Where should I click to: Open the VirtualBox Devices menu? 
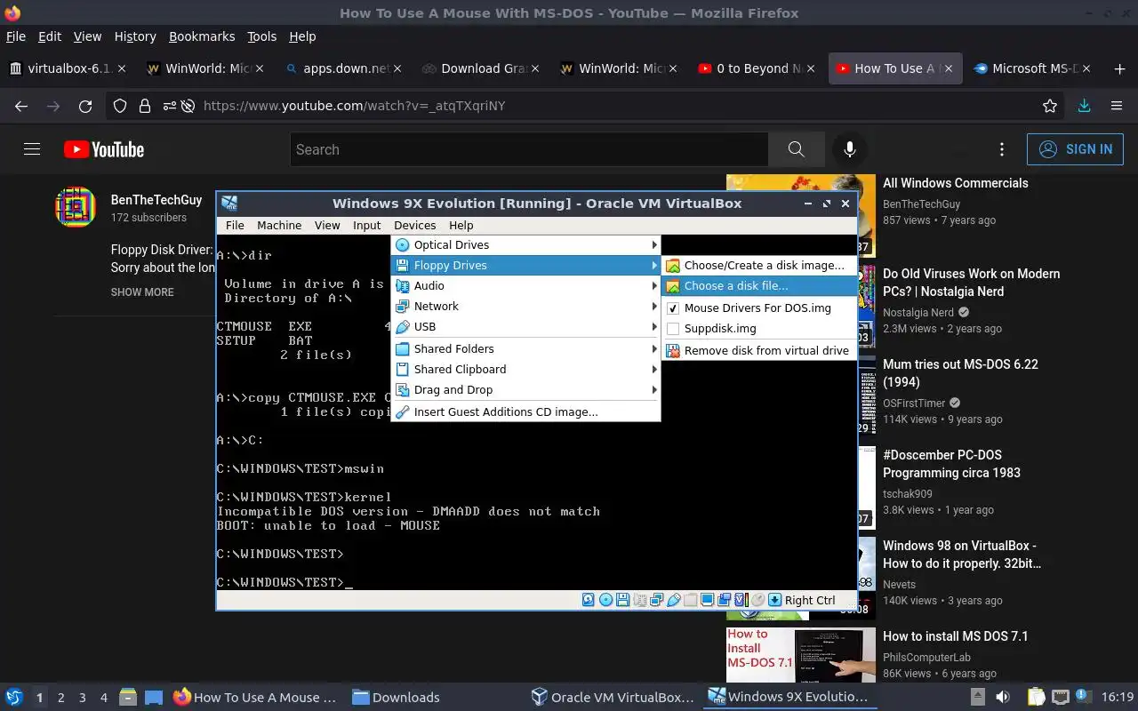[x=414, y=225]
